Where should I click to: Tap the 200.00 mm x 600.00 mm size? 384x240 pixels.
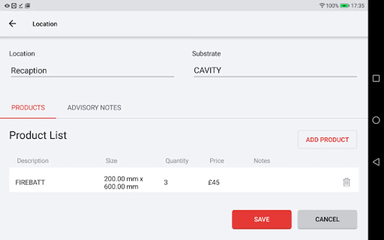pos(123,182)
